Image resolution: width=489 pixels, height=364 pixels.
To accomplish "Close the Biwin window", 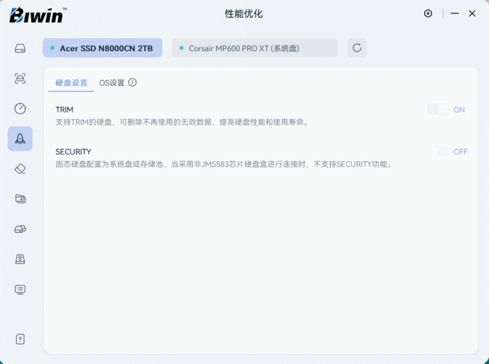I will (x=472, y=13).
